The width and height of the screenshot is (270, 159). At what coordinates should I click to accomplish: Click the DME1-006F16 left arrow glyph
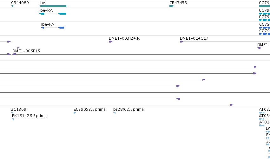[14, 54]
